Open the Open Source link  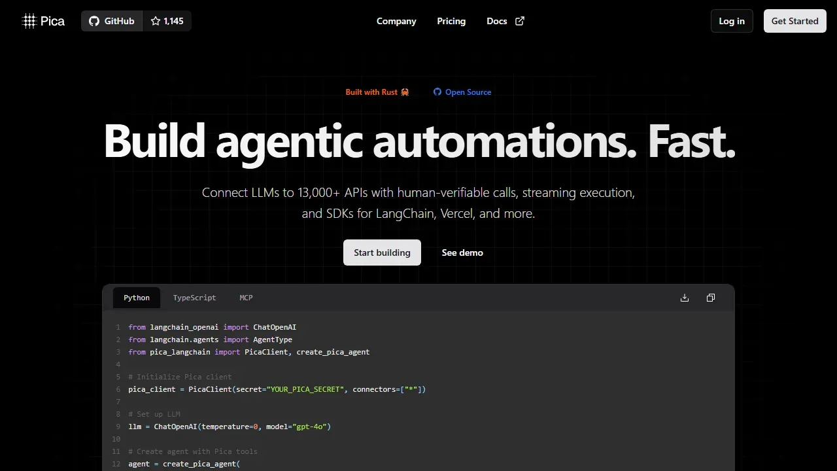pyautogui.click(x=462, y=92)
